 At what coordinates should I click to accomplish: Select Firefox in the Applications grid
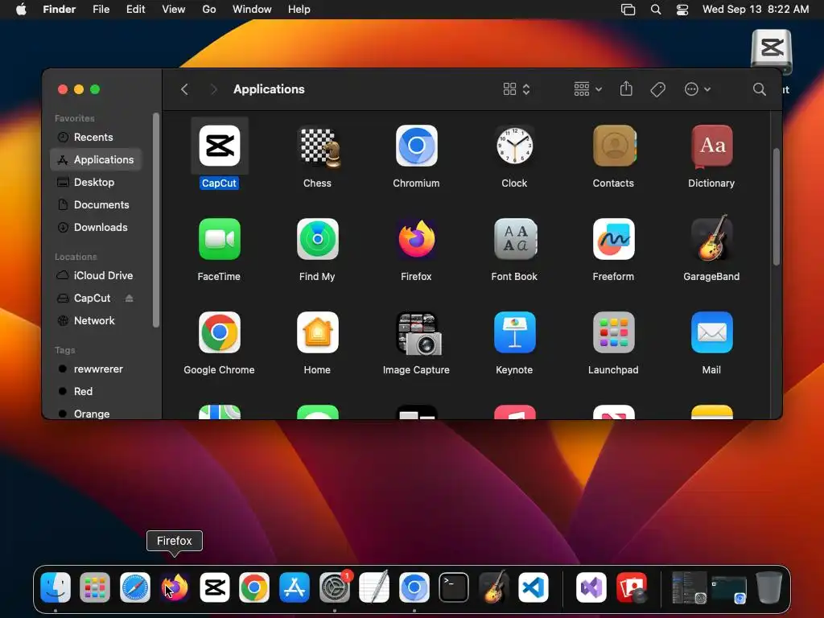pos(416,239)
